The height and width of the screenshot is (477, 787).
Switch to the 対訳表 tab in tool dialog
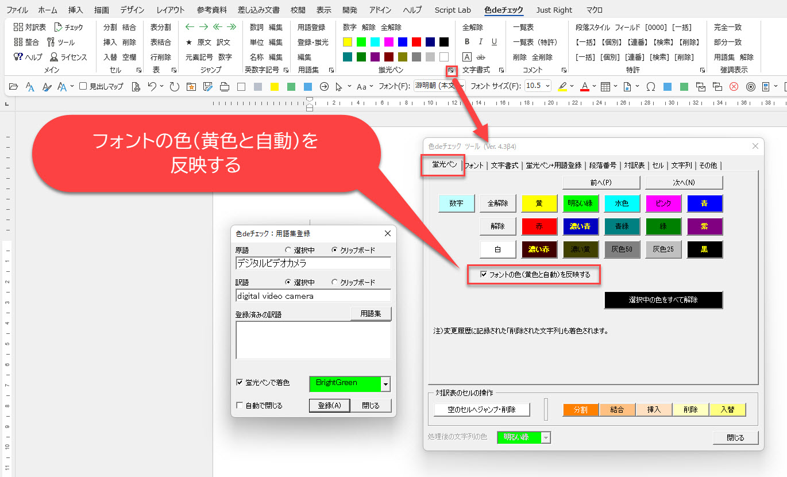pos(634,166)
